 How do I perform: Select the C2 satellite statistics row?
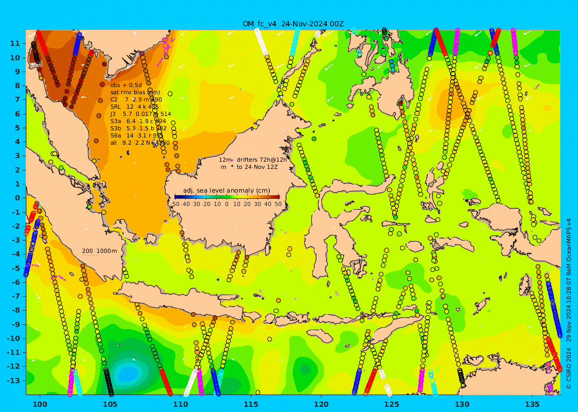pyautogui.click(x=136, y=100)
